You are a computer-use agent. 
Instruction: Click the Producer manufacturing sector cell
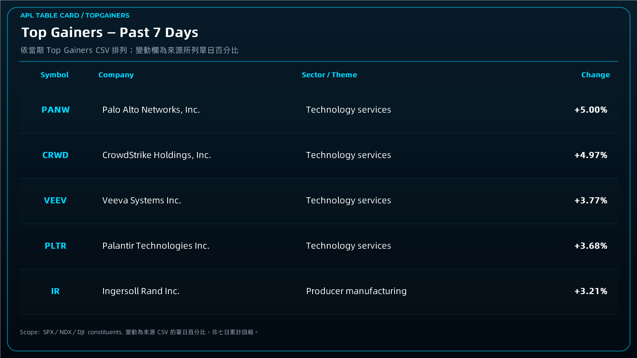(356, 291)
